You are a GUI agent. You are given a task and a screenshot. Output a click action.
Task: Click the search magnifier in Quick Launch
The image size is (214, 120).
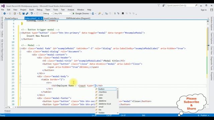[196, 5]
